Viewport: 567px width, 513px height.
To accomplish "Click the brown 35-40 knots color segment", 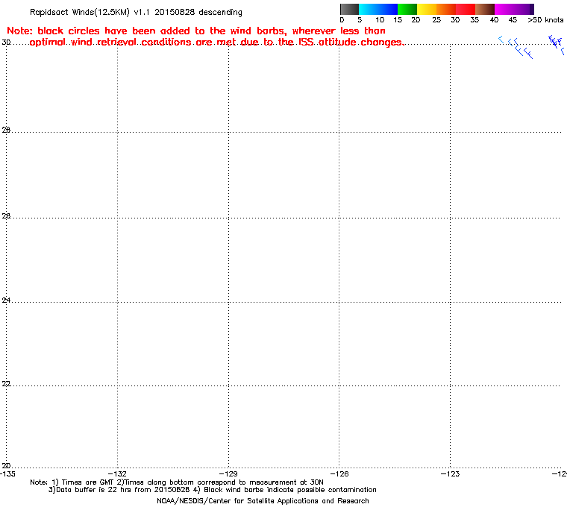I will pyautogui.click(x=485, y=9).
